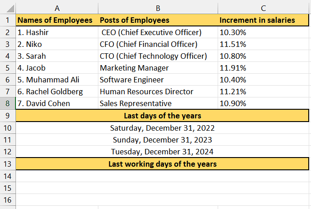Select row 8 header
311x209 pixels.
pos(8,103)
